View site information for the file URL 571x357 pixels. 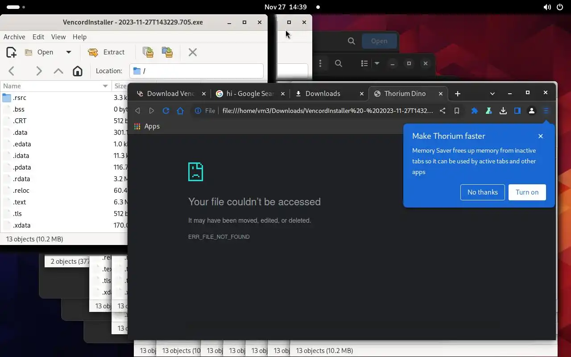205,111
